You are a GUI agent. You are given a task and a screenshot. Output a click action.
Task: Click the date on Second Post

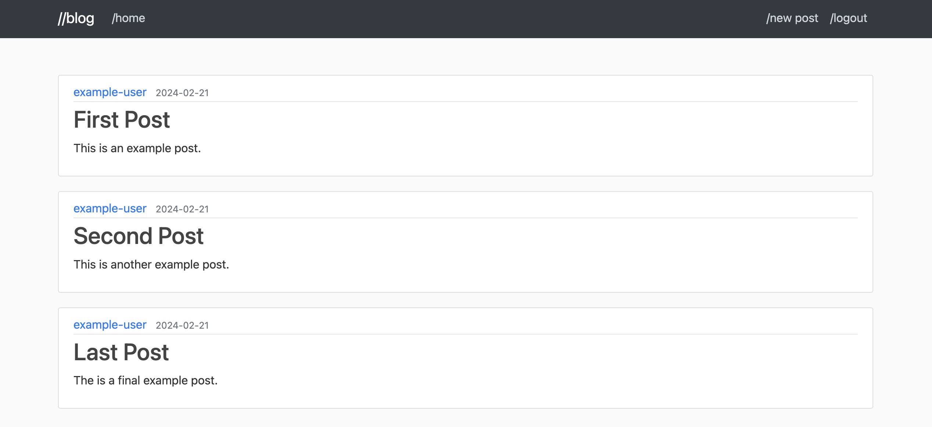coord(182,209)
